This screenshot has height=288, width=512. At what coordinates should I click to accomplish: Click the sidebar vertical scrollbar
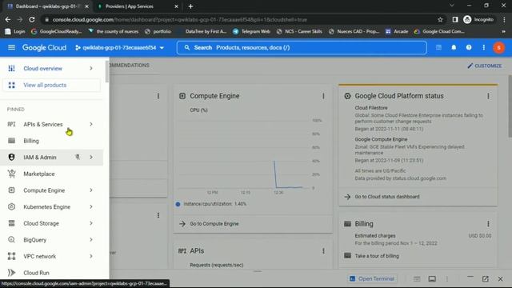(107, 72)
